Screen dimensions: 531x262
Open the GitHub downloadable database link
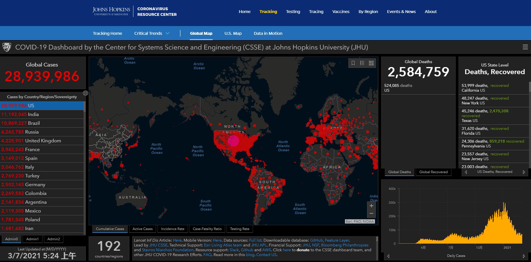(x=316, y=240)
